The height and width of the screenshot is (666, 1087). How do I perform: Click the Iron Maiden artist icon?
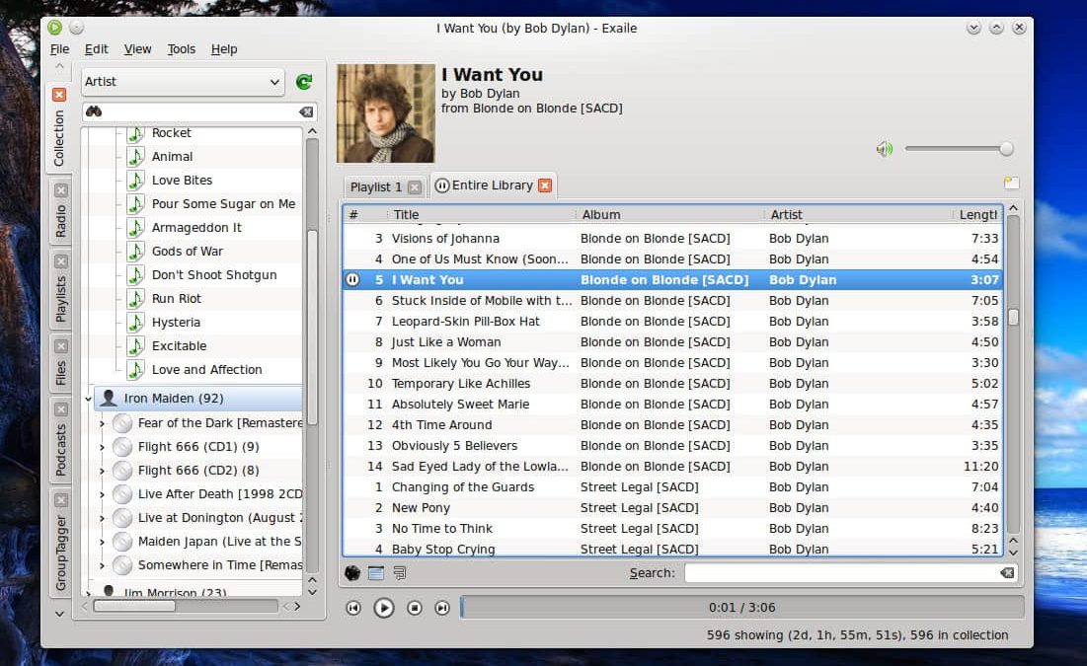point(109,398)
